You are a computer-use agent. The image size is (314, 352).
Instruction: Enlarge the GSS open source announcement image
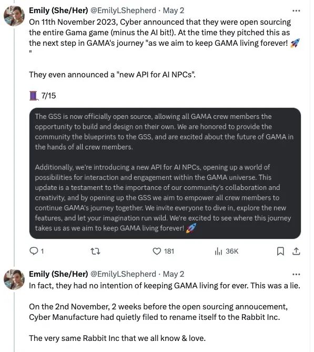click(165, 173)
